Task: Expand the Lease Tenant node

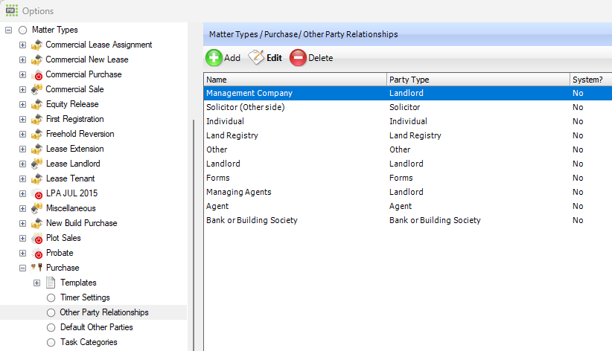Action: [x=22, y=178]
